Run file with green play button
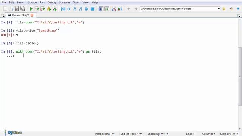 tap(31, 9)
